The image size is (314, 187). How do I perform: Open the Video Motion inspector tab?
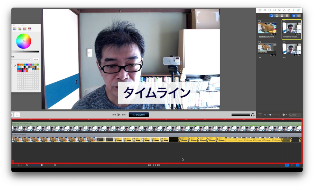click(x=270, y=10)
